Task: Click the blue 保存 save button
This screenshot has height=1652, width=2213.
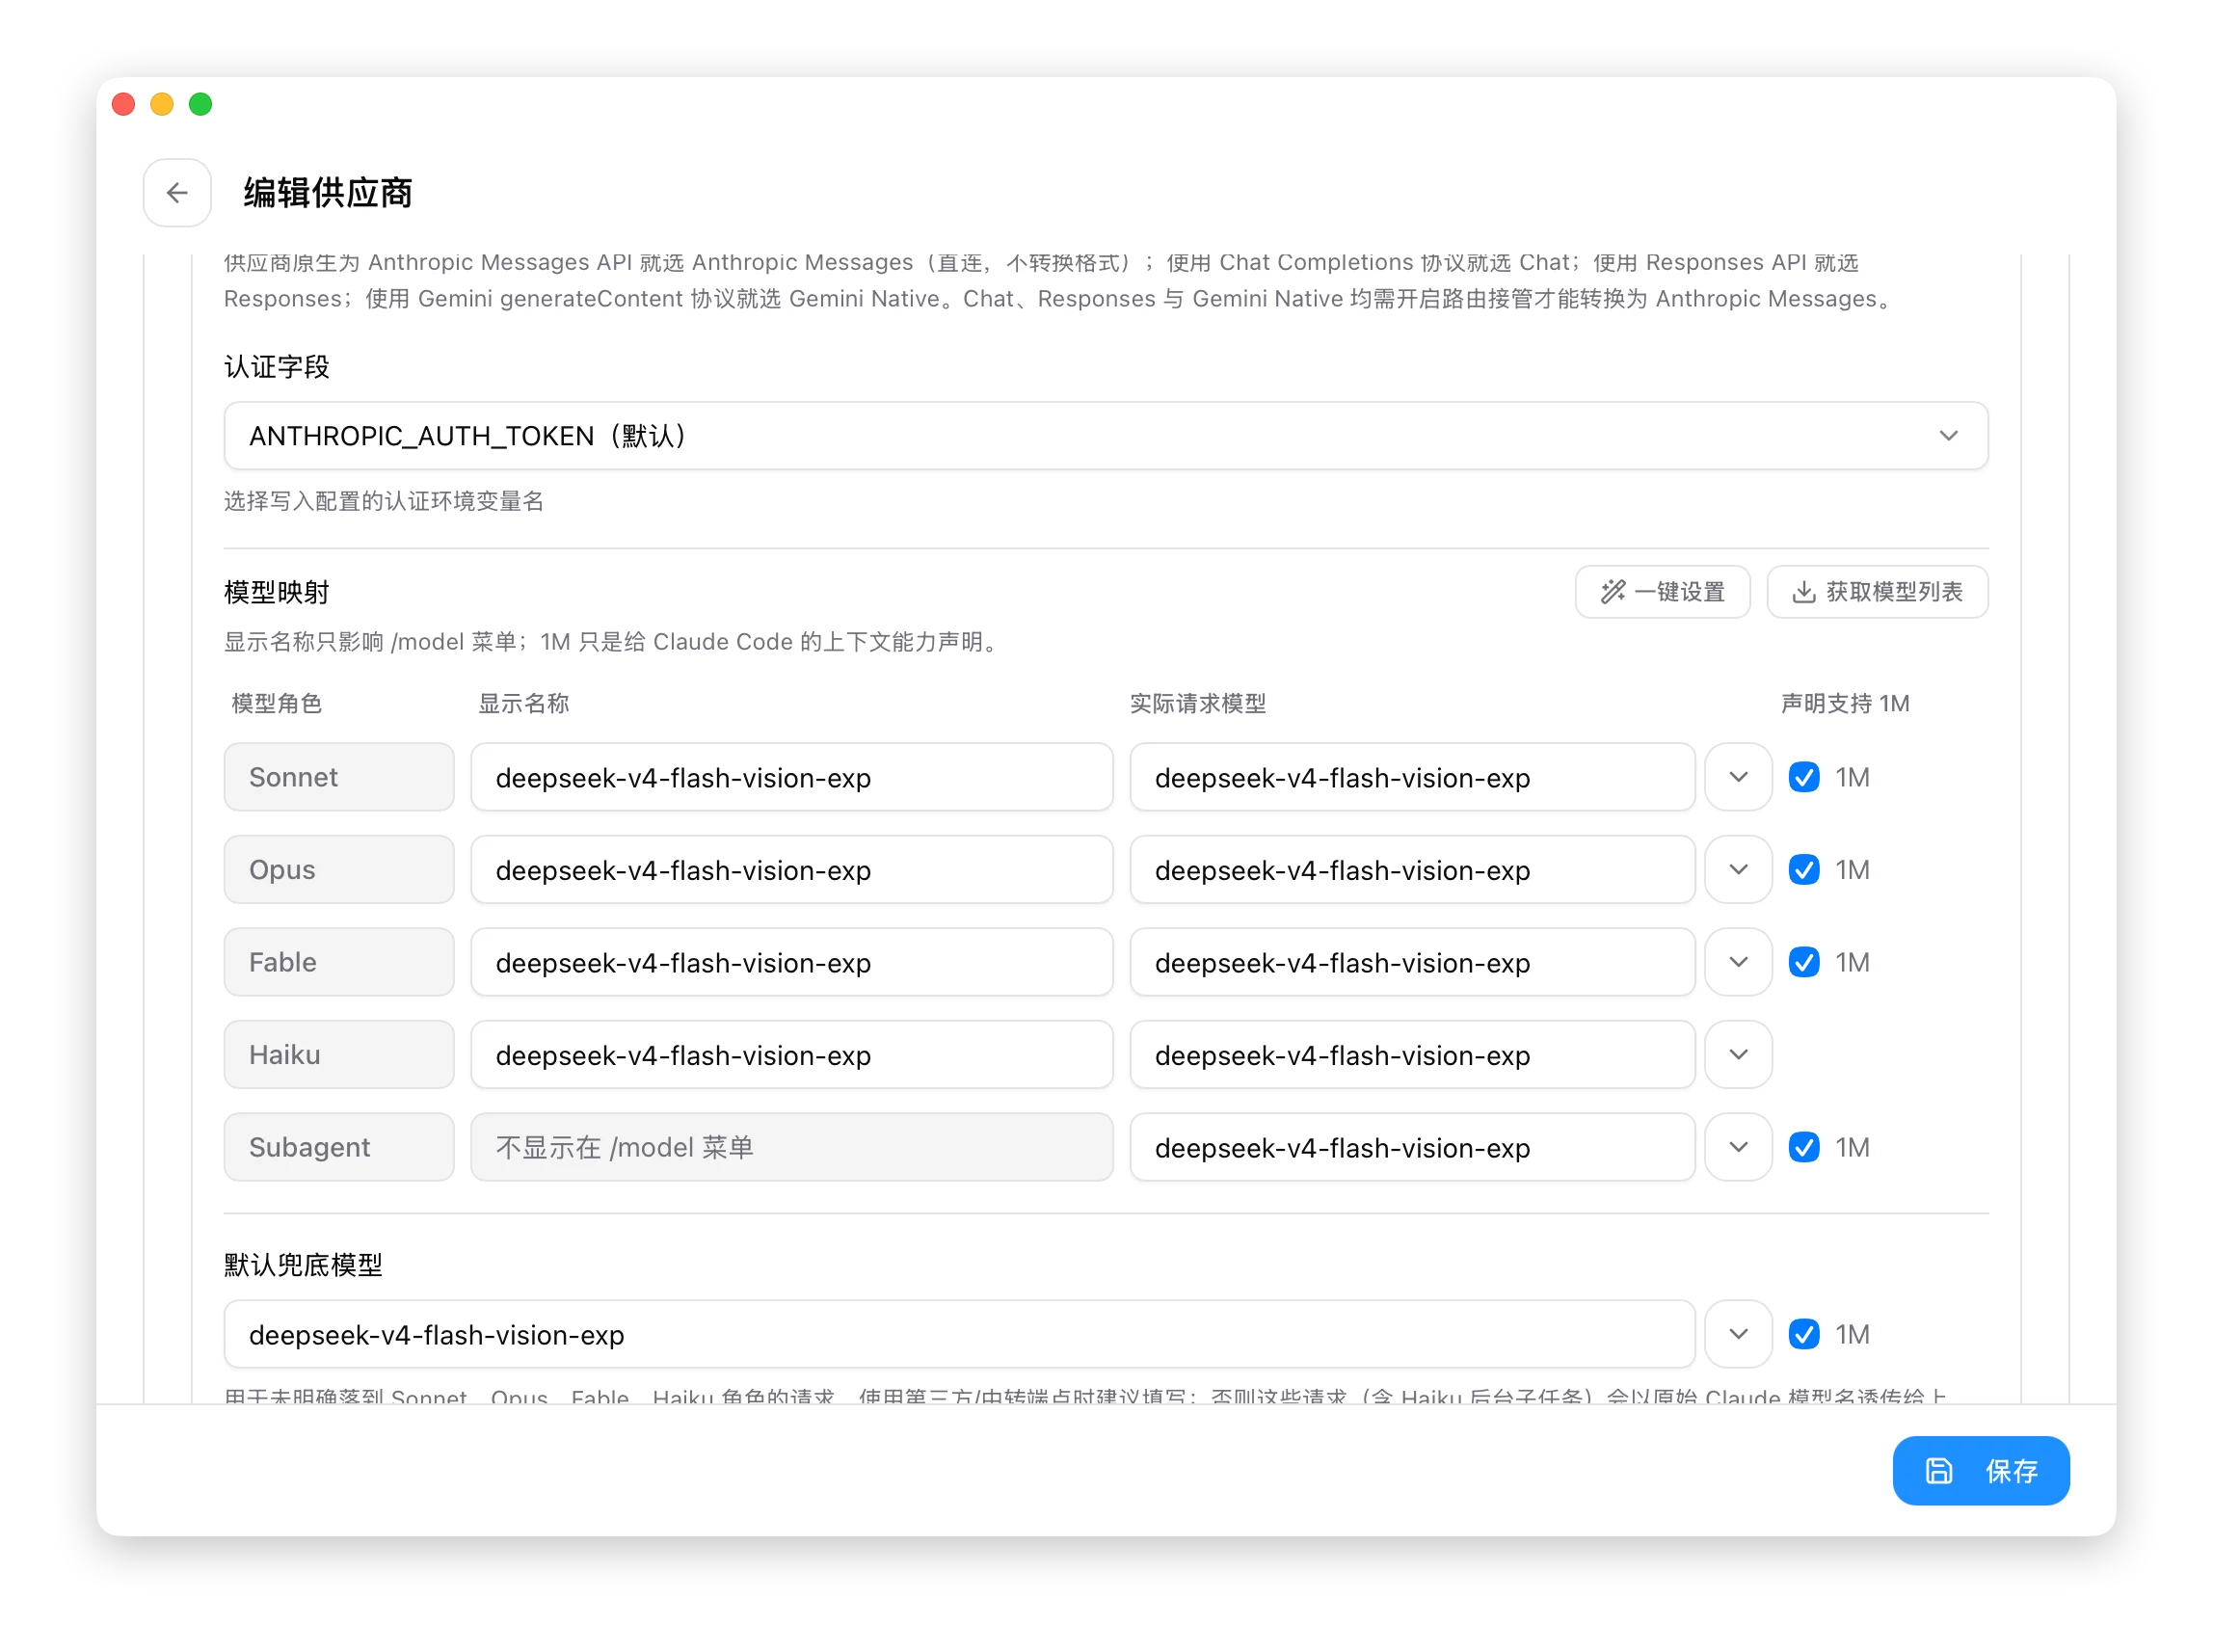Action: coord(1980,1470)
